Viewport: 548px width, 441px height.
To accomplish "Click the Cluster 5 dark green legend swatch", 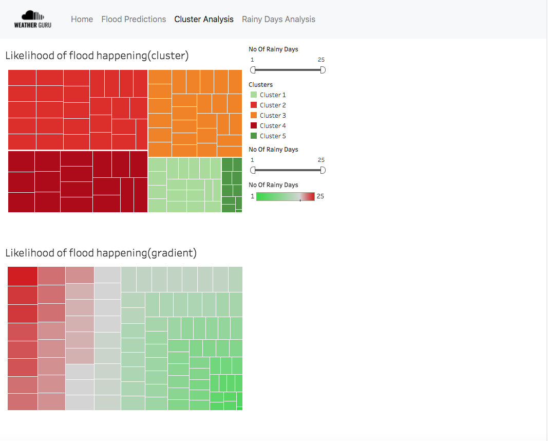I will pyautogui.click(x=254, y=136).
